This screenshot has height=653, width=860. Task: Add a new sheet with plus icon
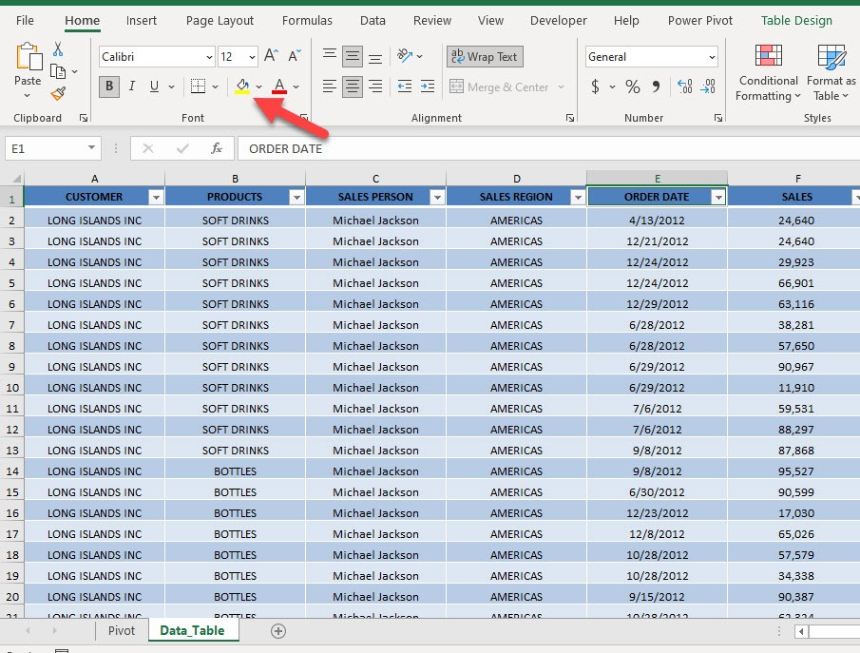(278, 631)
